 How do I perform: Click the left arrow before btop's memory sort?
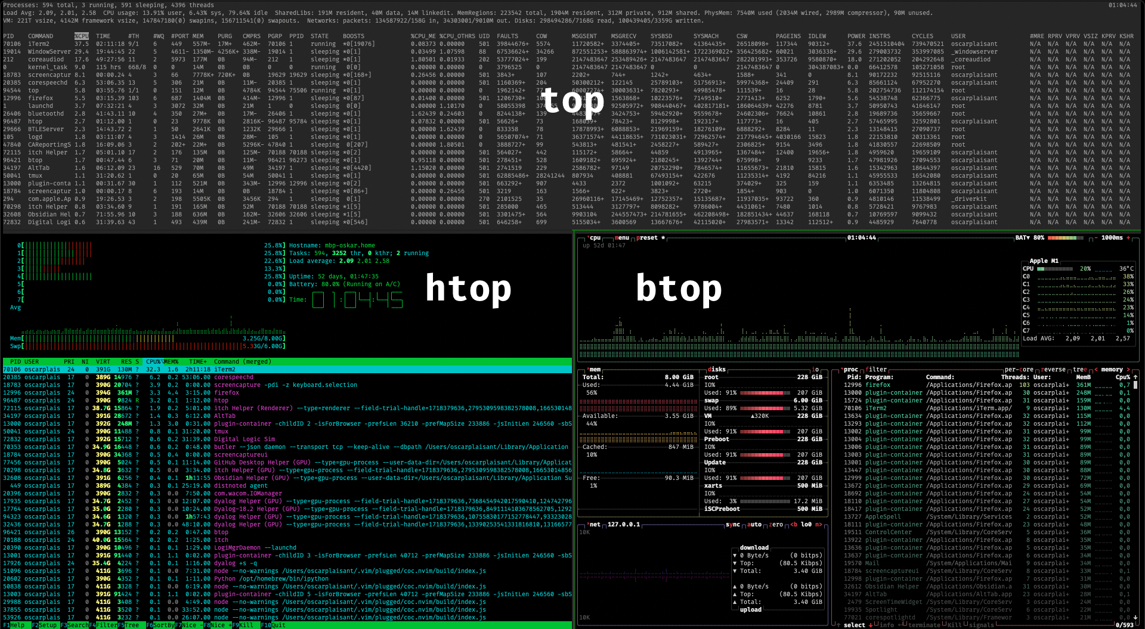click(1096, 370)
